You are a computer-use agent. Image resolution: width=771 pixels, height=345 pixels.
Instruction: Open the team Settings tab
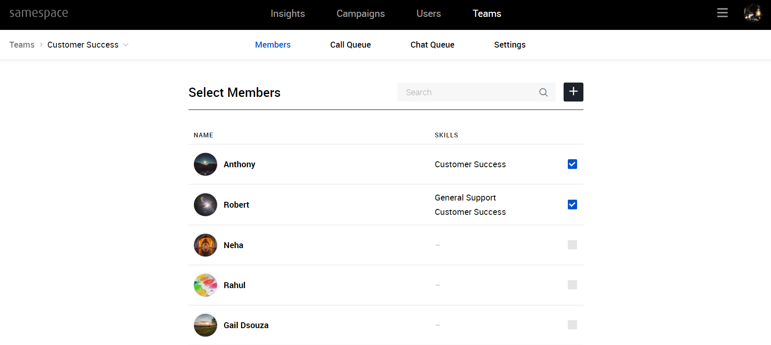(510, 45)
